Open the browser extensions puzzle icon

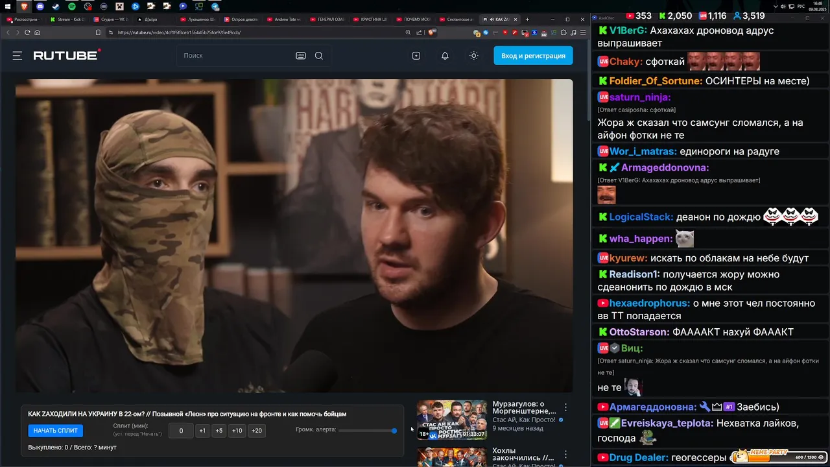(x=563, y=32)
